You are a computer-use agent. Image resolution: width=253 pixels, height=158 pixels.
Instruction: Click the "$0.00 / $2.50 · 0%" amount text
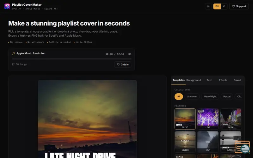click(118, 54)
